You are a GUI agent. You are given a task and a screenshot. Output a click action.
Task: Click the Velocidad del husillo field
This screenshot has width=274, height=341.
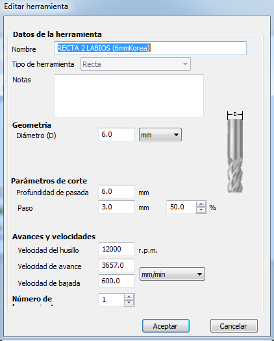pyautogui.click(x=116, y=249)
